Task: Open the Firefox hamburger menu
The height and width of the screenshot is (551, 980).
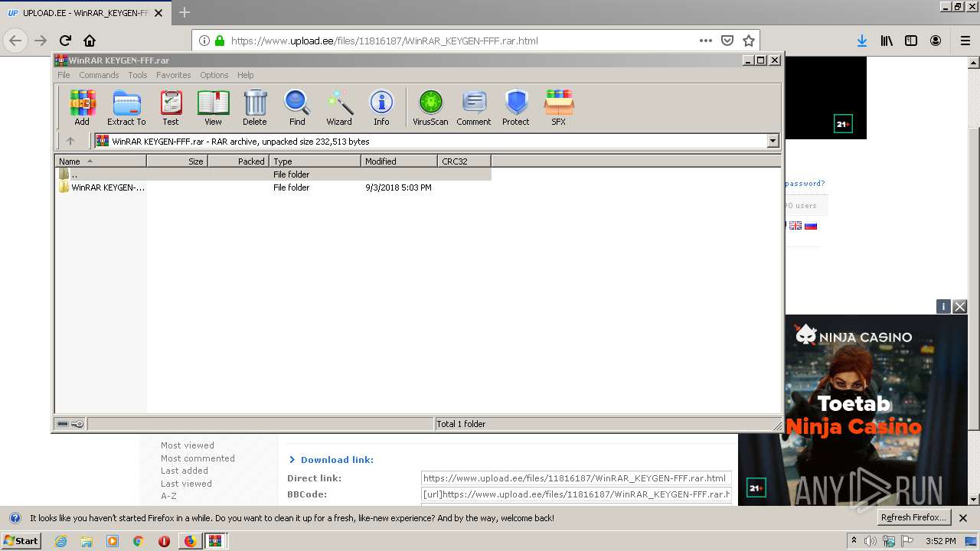Action: pos(965,41)
